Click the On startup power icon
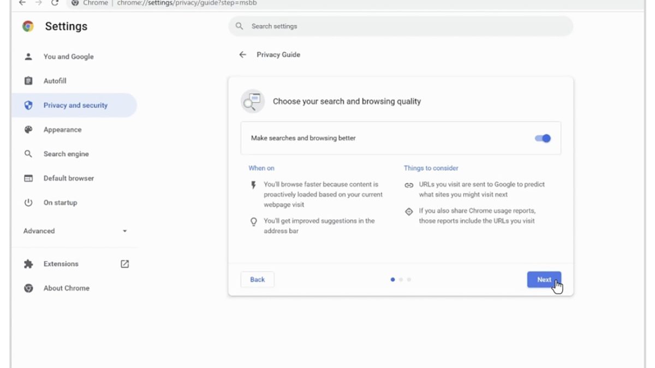Screen dimensions: 655x368 pyautogui.click(x=28, y=203)
